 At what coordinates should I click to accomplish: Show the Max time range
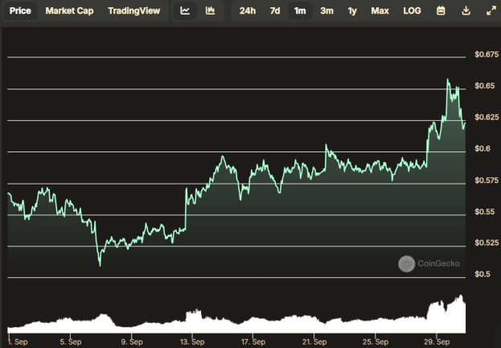click(x=380, y=11)
